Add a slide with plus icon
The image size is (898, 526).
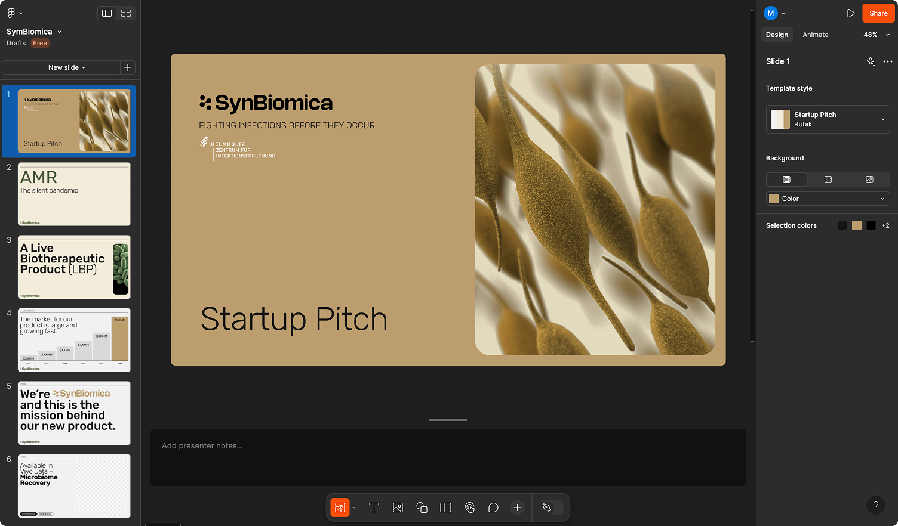pyautogui.click(x=128, y=67)
